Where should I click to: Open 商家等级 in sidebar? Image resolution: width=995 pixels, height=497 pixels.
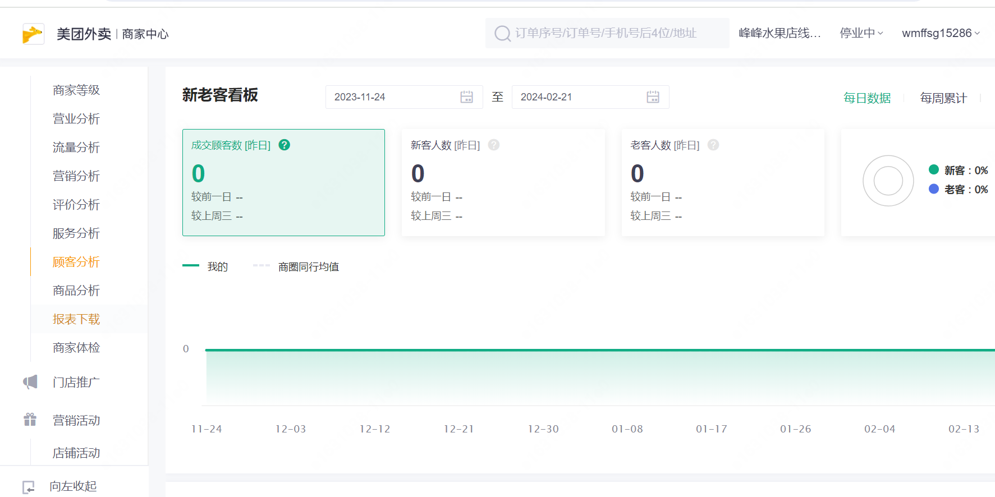76,90
